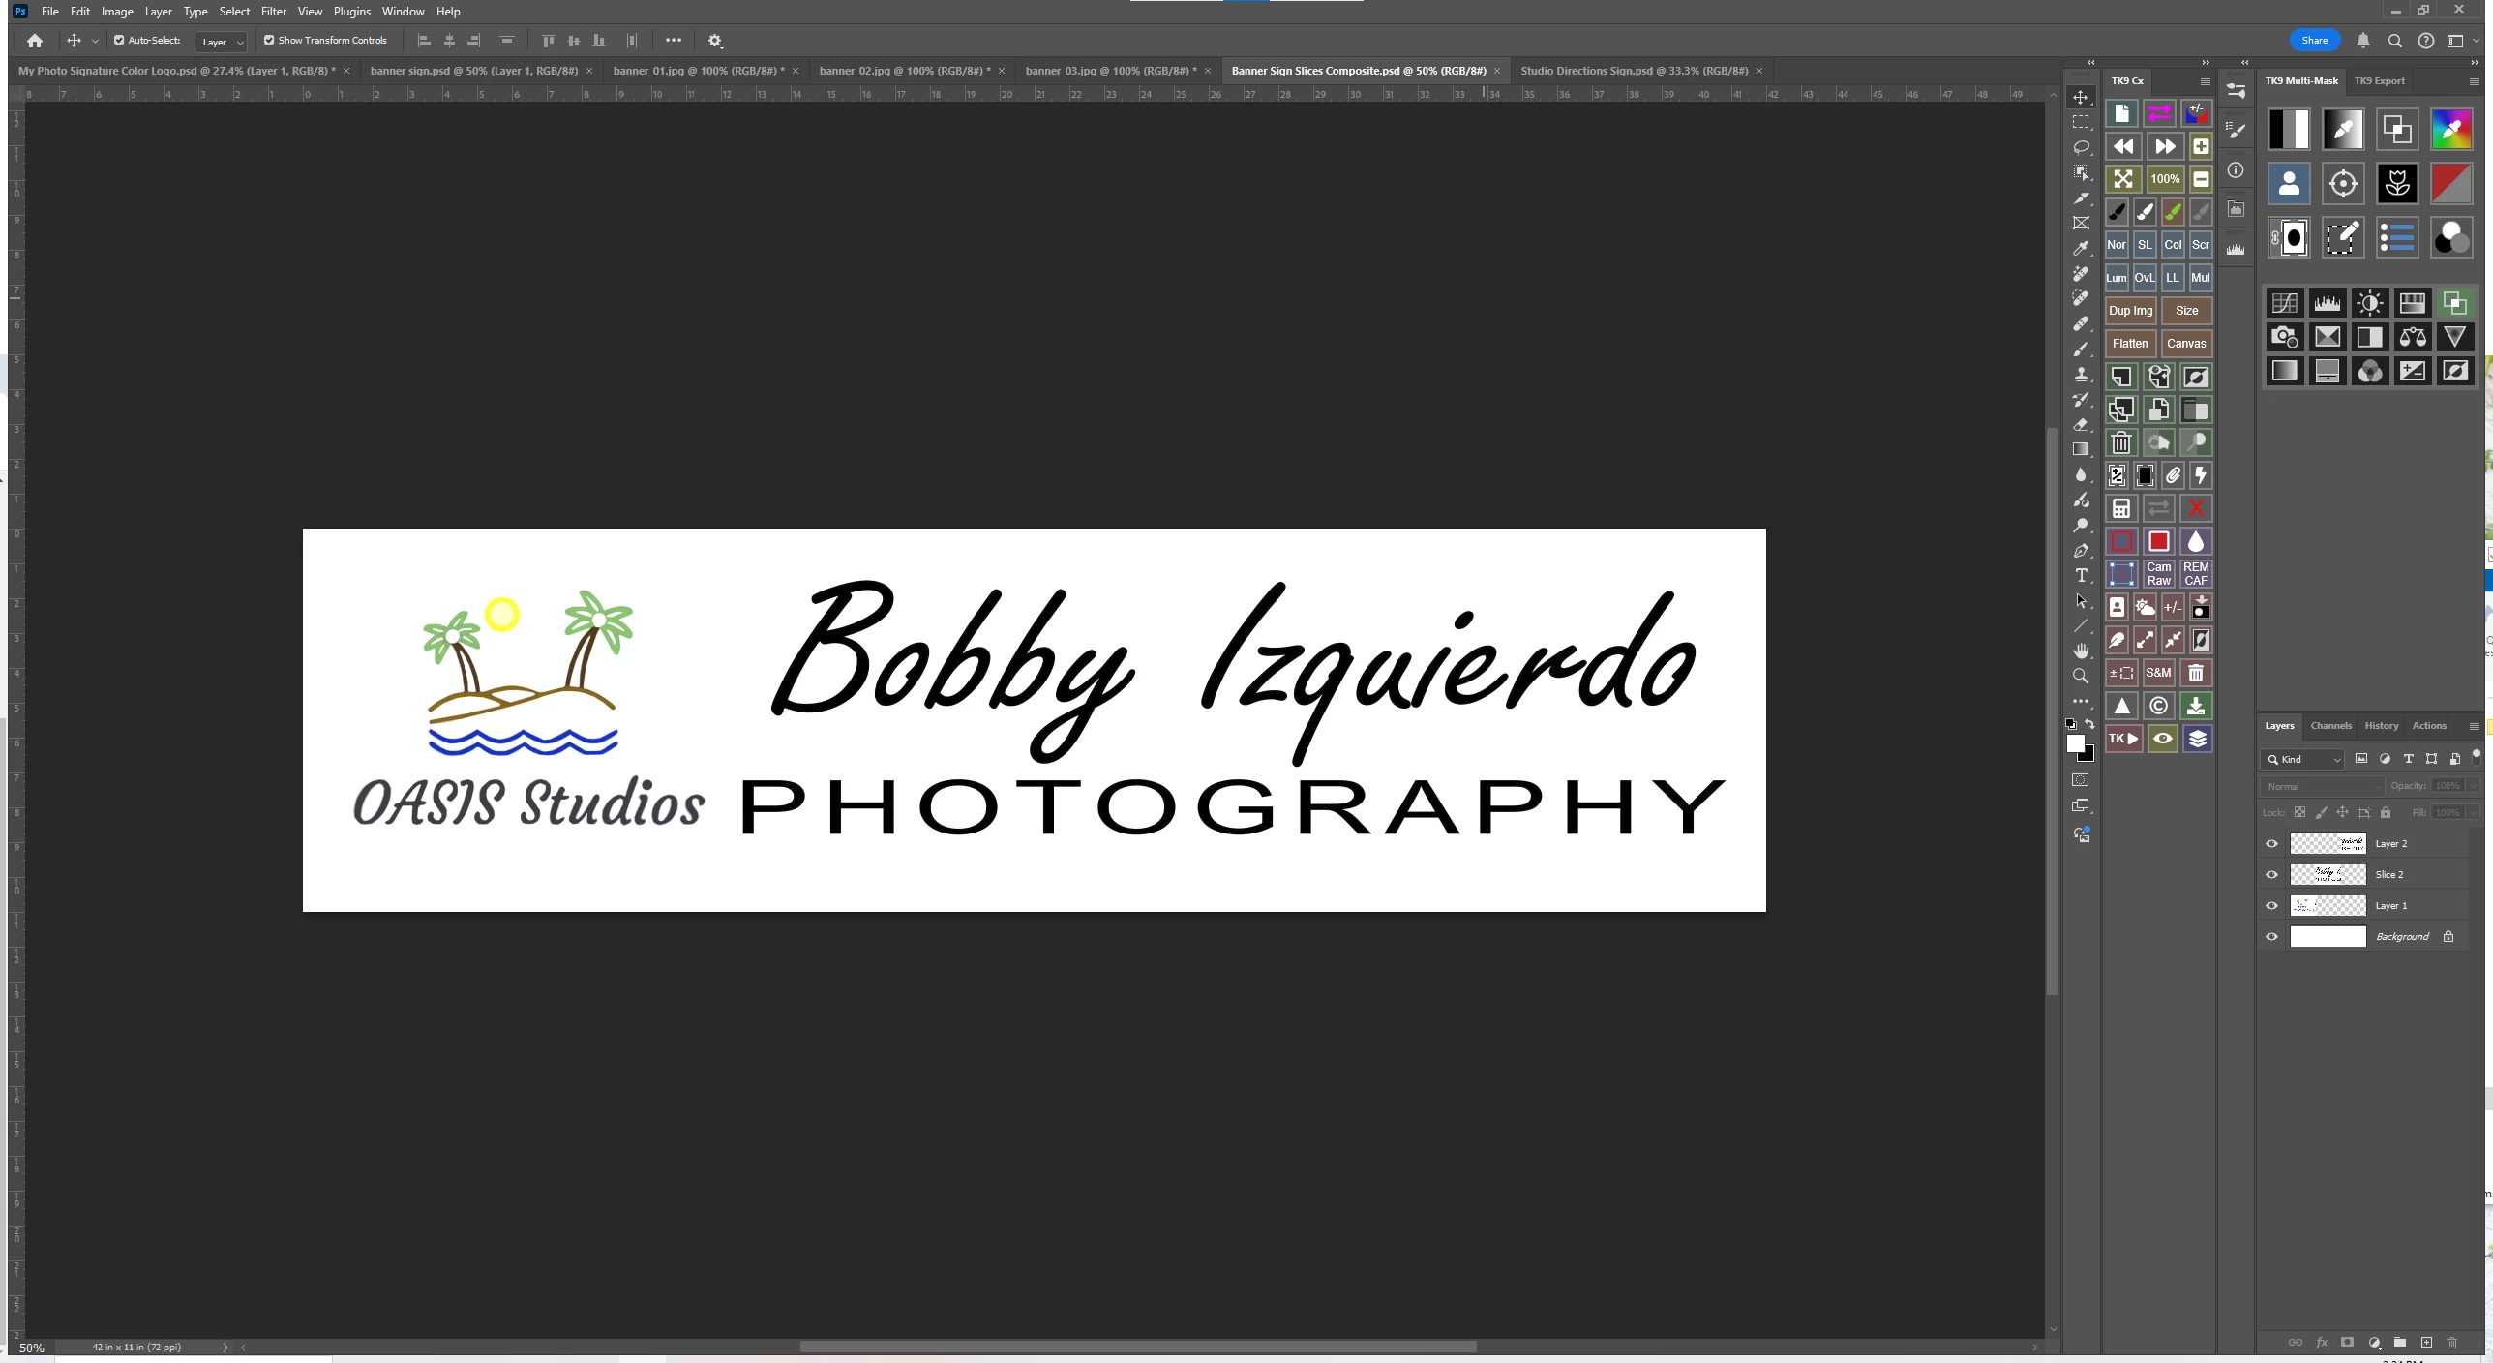Screen dimensions: 2493x1363
Task: Open the layer Kind filter dropdown
Action: point(2302,760)
